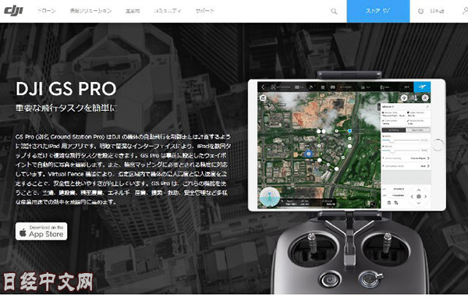
Task: Click the globe language icon
Action: click(420, 12)
